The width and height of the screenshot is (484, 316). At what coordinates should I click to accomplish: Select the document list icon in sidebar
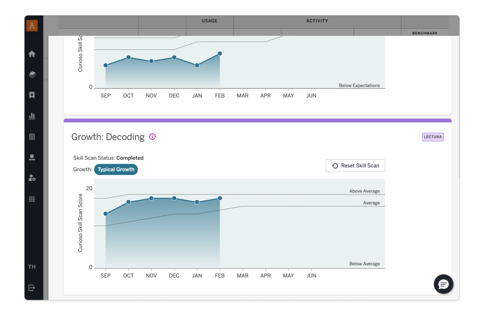pos(32,136)
